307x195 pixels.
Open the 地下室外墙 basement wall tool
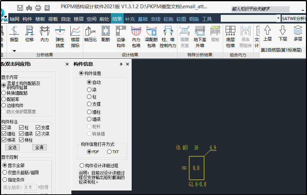(200, 37)
